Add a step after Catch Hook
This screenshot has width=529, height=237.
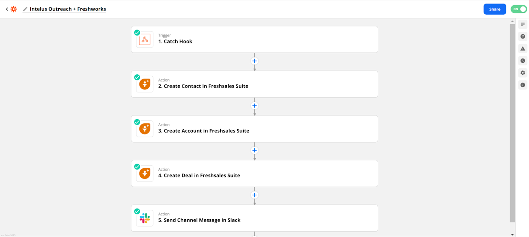click(x=254, y=61)
